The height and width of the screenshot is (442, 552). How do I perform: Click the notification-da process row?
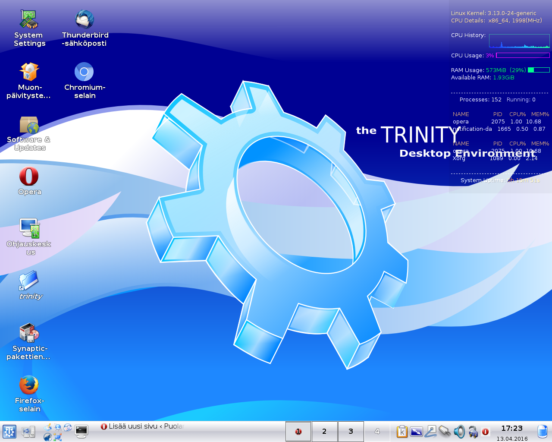[x=499, y=129]
